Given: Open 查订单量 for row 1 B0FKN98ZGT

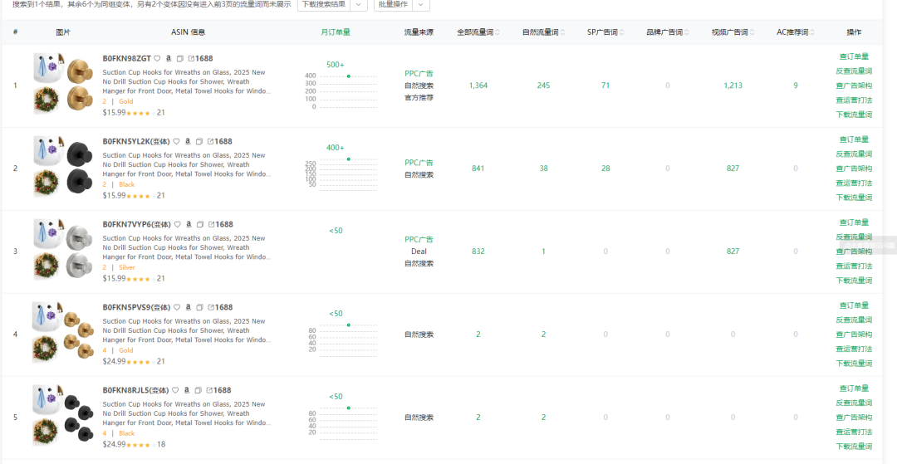Looking at the screenshot, I should 854,56.
